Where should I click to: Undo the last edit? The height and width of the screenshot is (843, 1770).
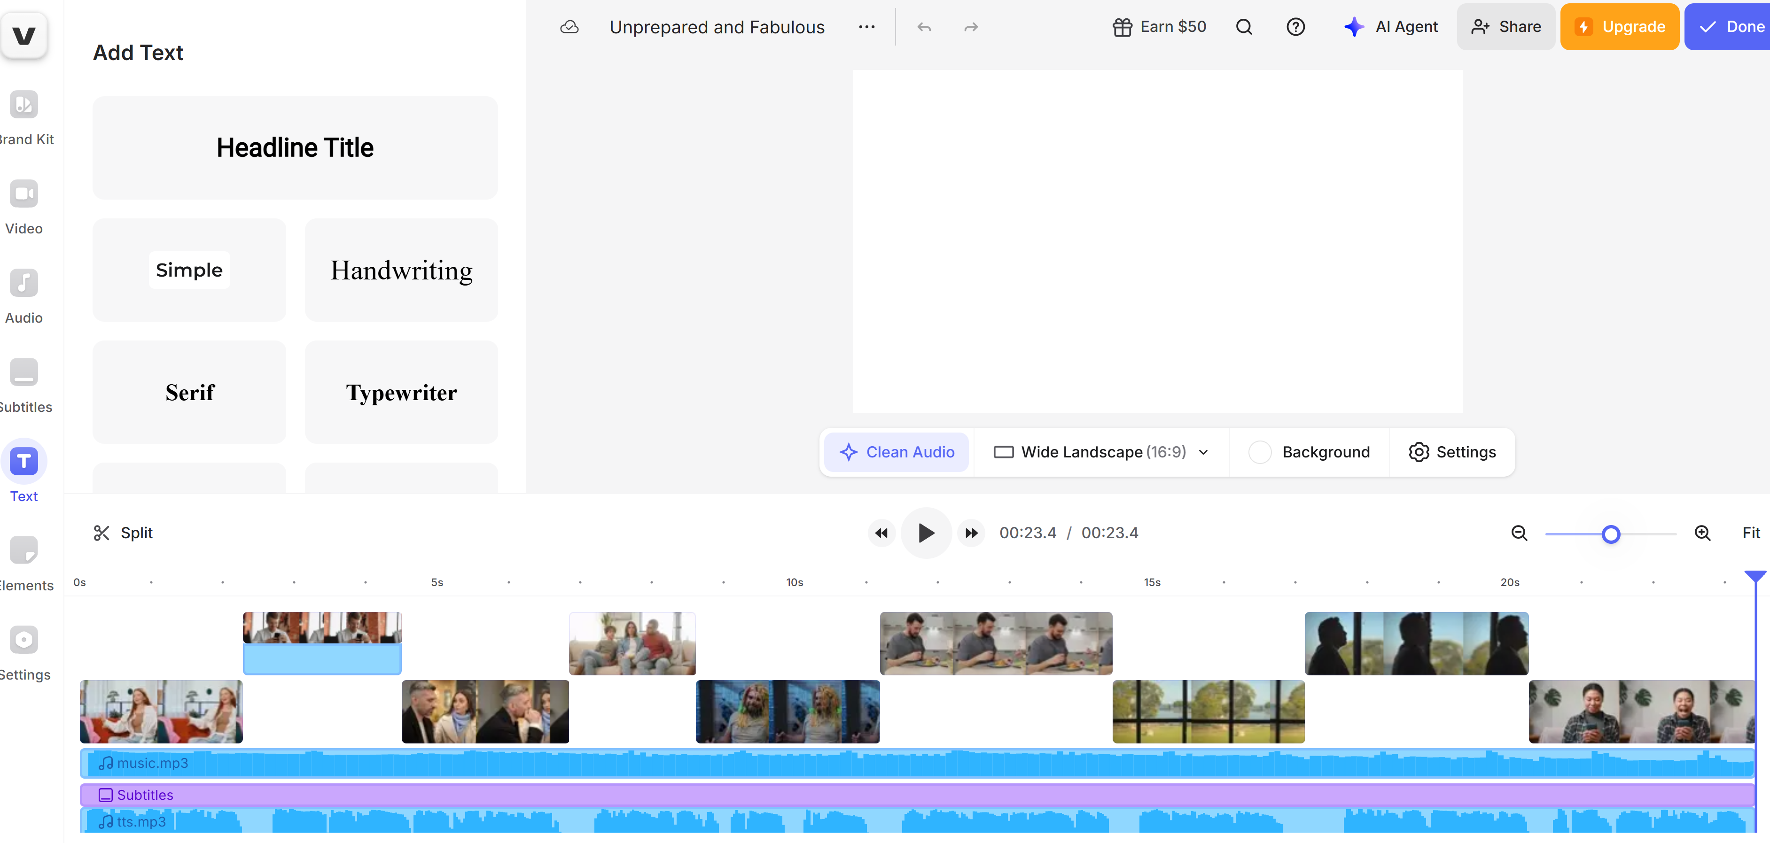click(923, 27)
